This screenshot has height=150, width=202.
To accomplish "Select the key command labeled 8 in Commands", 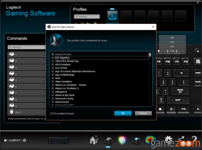I will tap(27, 99).
